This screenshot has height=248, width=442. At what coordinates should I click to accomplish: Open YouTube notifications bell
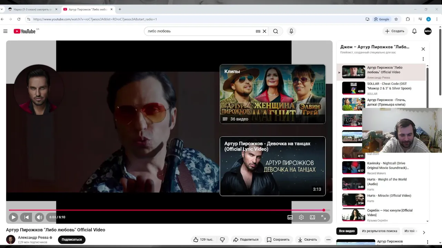click(414, 31)
